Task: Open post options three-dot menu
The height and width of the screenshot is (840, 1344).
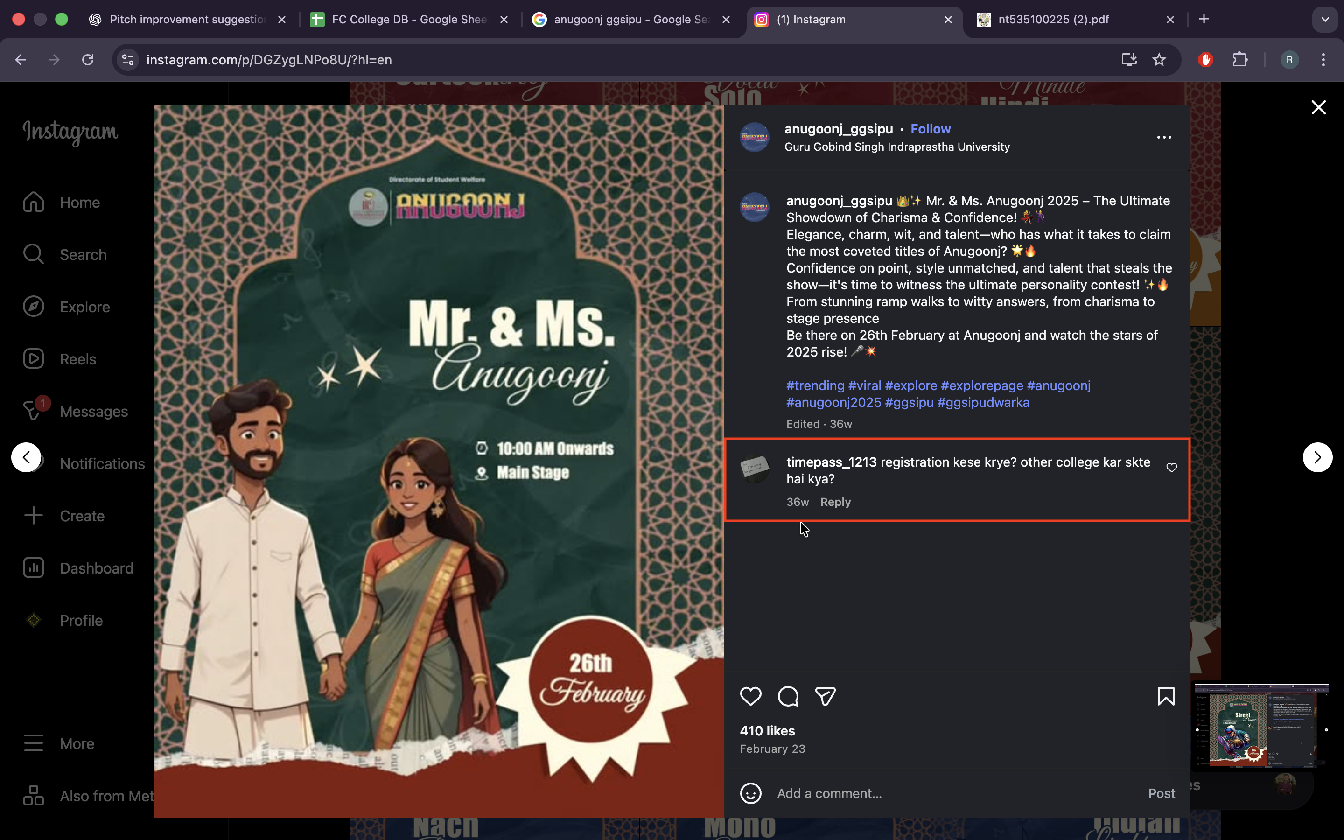Action: point(1163,137)
